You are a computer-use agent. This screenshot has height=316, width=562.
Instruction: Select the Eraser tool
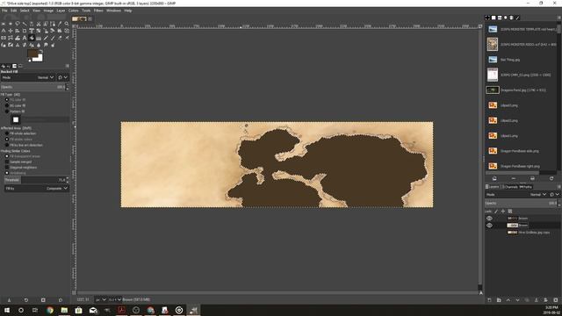[x=60, y=38]
